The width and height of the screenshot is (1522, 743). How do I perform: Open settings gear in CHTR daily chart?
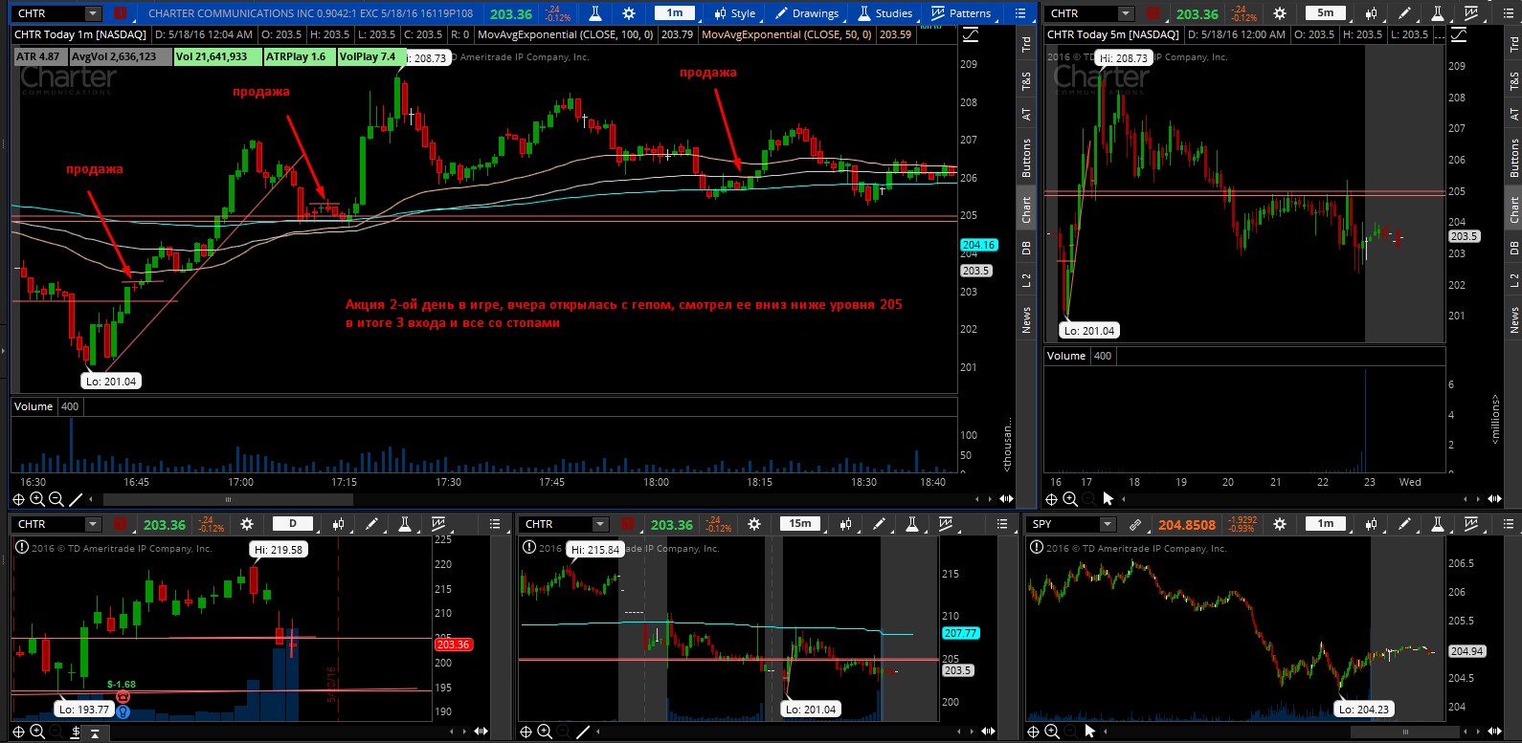point(247,524)
